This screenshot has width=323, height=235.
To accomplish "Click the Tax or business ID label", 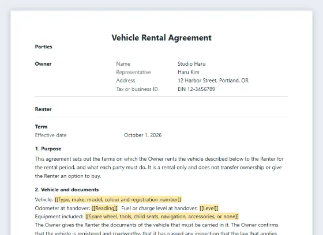I will pos(137,89).
